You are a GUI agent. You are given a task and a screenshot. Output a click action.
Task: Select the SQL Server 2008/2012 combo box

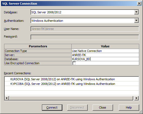[x=85, y=12]
